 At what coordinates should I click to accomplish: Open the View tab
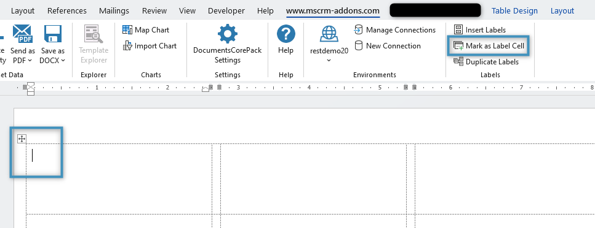(x=187, y=10)
